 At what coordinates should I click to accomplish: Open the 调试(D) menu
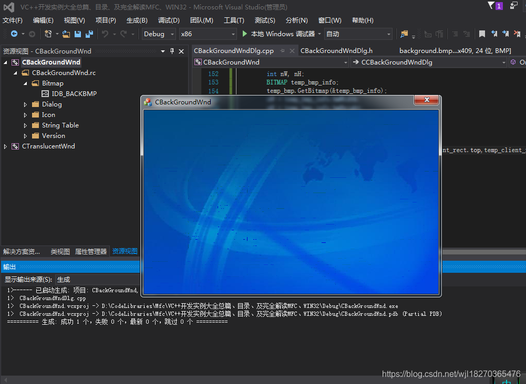click(169, 20)
